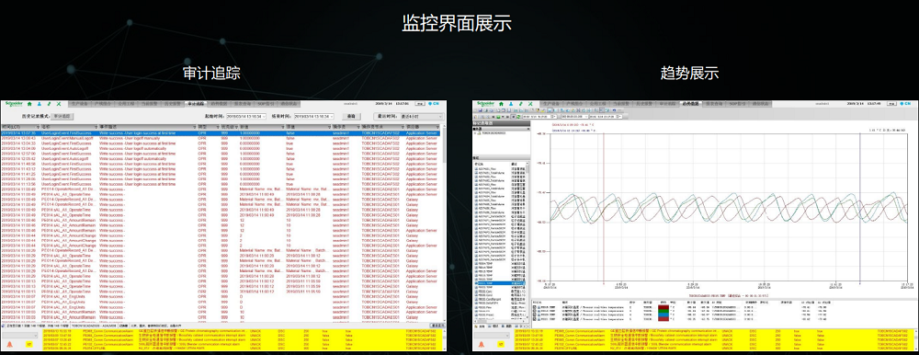Open the filter arrow on 时间(LCT) column
The width and height of the screenshot is (919, 355).
(x=38, y=127)
